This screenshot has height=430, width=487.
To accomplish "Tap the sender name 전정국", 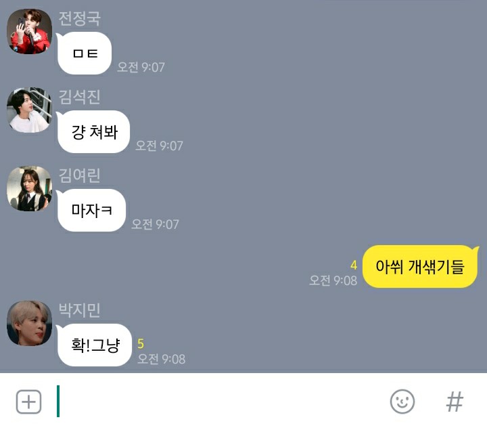I will tap(80, 19).
